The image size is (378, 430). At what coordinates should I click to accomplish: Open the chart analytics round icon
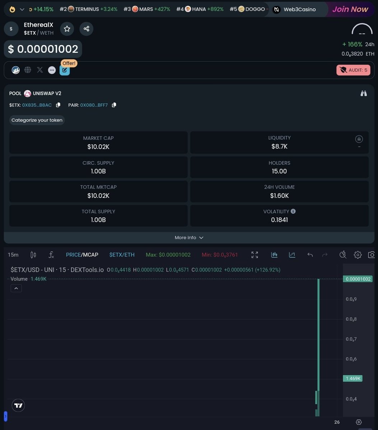tap(16, 70)
